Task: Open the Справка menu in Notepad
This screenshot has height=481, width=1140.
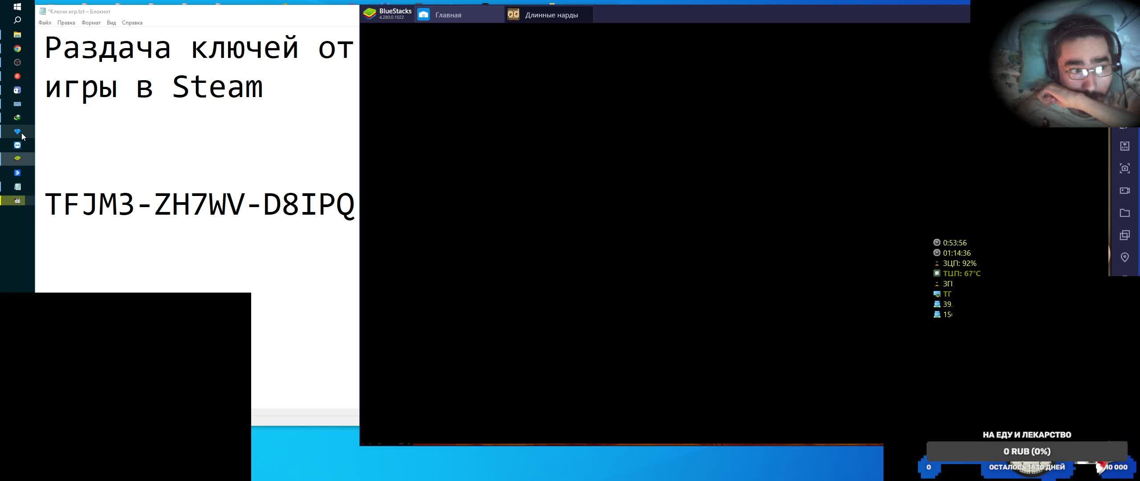Action: 132,23
